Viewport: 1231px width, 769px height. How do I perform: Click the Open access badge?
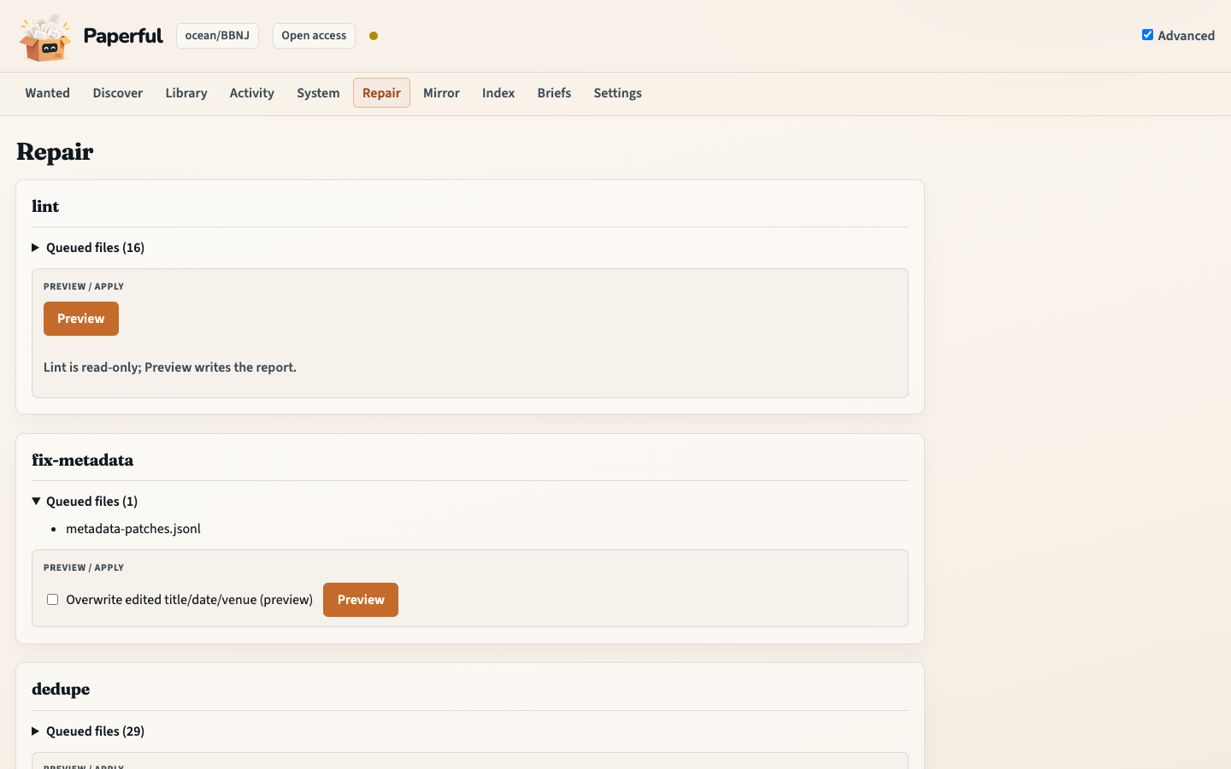click(x=314, y=36)
